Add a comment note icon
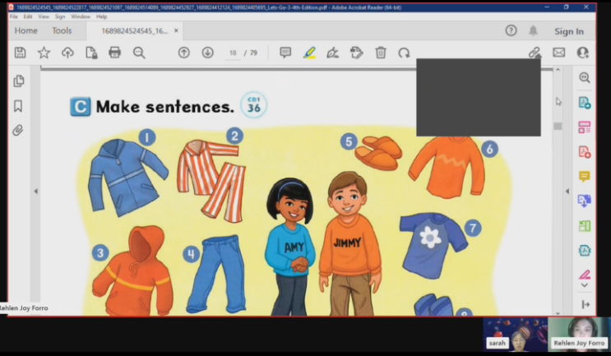This screenshot has height=356, width=611. tap(285, 53)
